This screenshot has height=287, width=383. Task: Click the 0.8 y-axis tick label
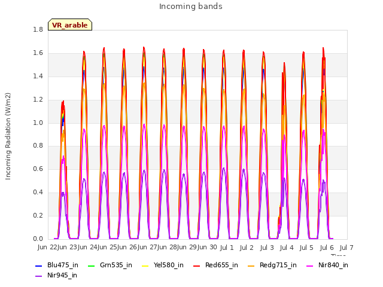point(38,146)
